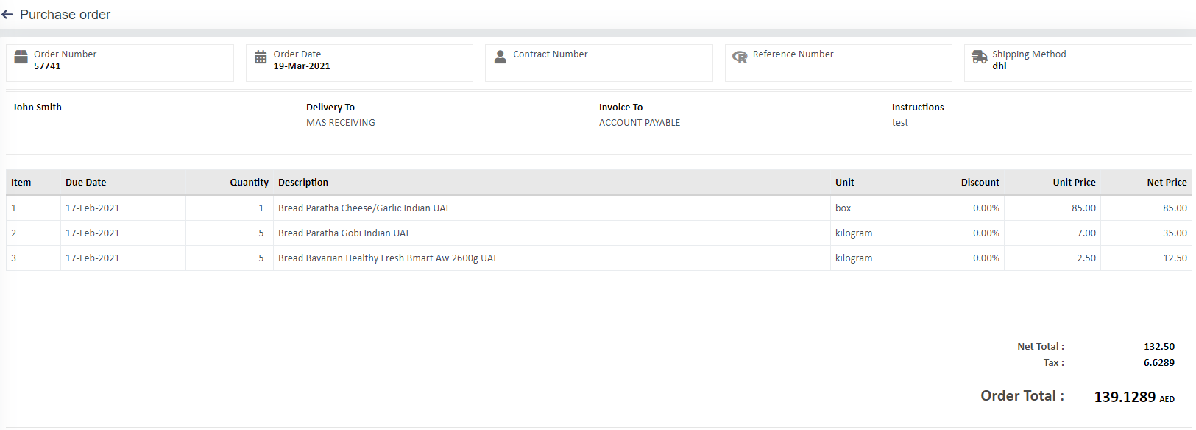Viewport: 1196px width, 430px height.
Task: Go back using the left arrow icon
Action: [x=7, y=15]
